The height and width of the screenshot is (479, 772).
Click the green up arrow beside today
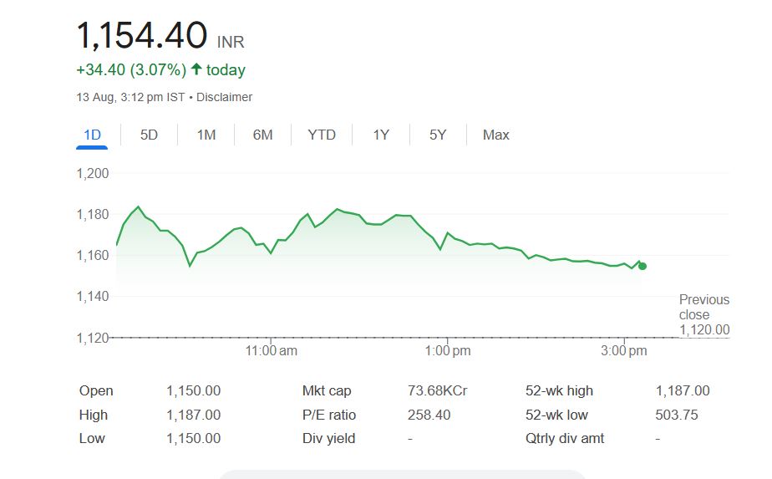pyautogui.click(x=196, y=70)
